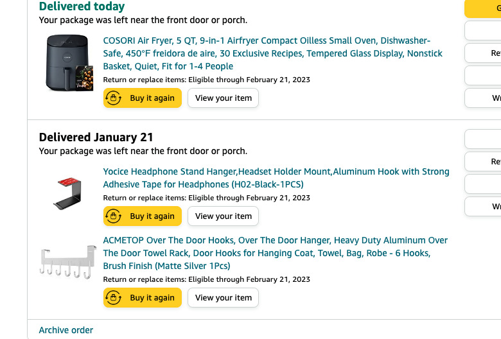This screenshot has width=501, height=339.
Task: Open the Yocice headphone hanger thumbnail
Action: (67, 194)
